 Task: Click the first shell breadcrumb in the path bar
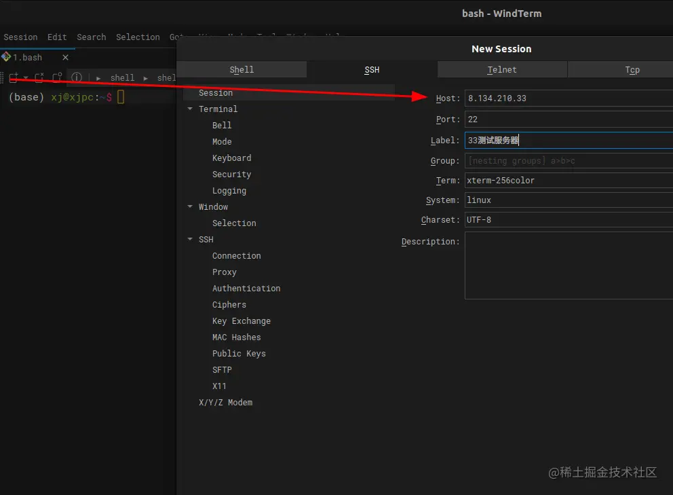[x=122, y=78]
